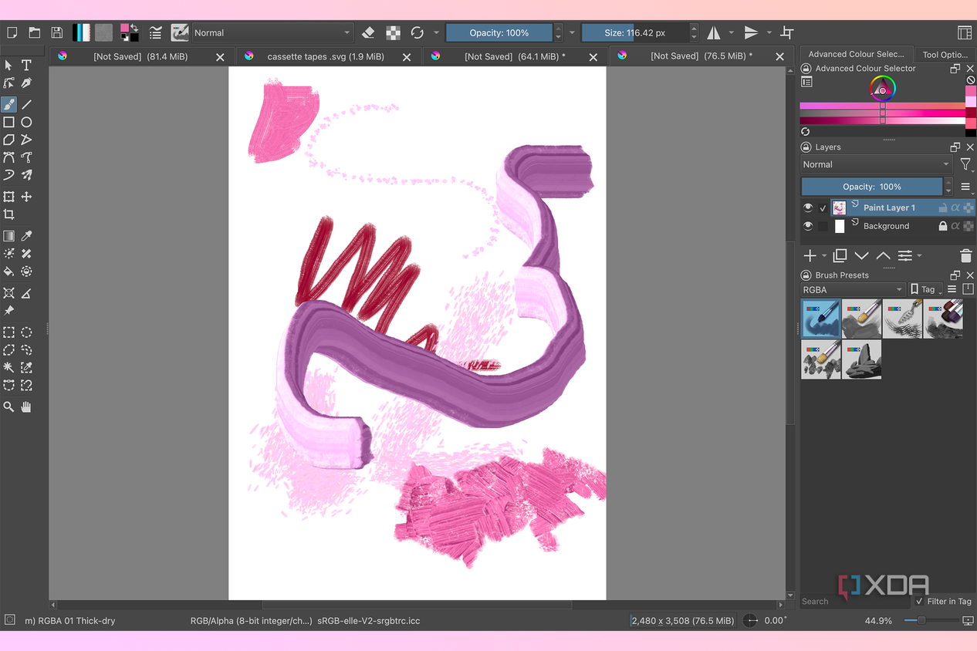Hide Paint Layer 1 with eye icon
Image resolution: width=977 pixels, height=651 pixels.
[x=808, y=207]
